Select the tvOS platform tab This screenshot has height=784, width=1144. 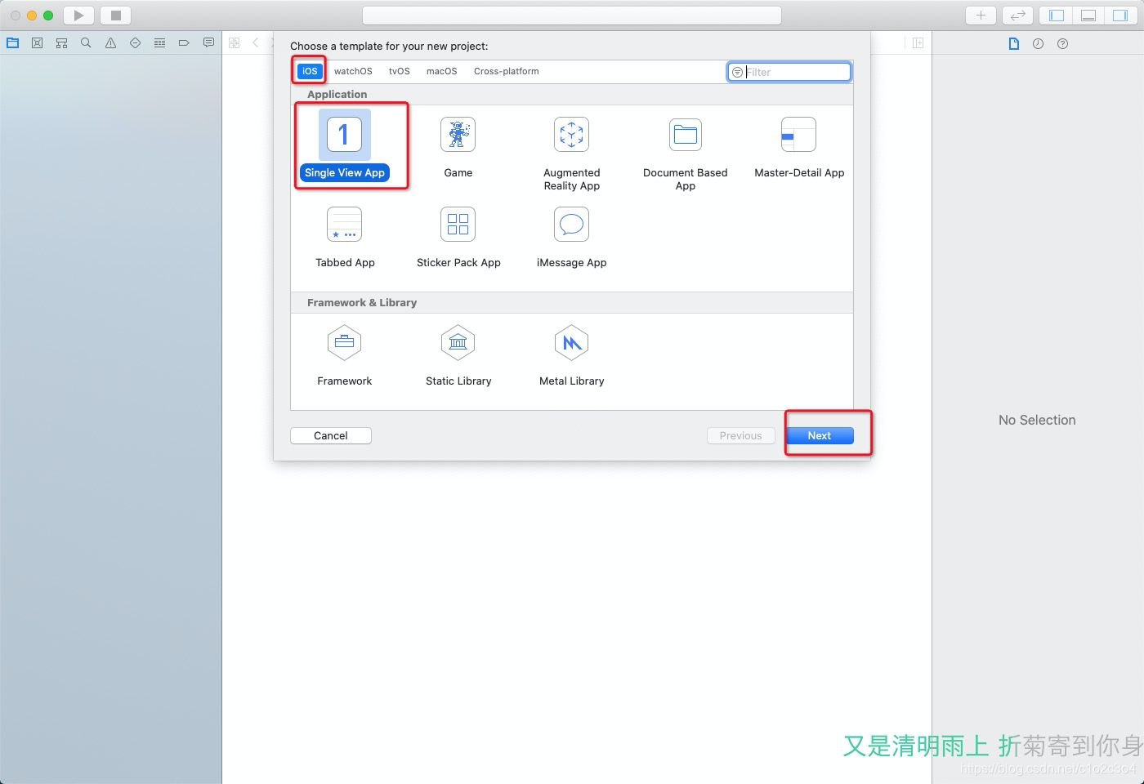400,71
